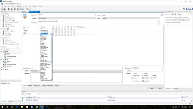Close datatype dropdown arrow for edad
The width and height of the screenshot is (193, 109).
(52, 34)
